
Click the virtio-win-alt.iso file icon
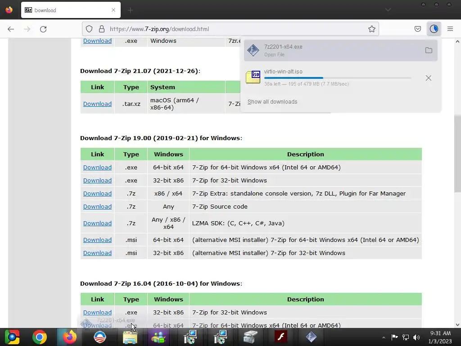pyautogui.click(x=253, y=77)
